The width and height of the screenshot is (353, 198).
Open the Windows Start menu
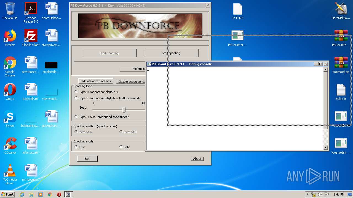[7, 194]
